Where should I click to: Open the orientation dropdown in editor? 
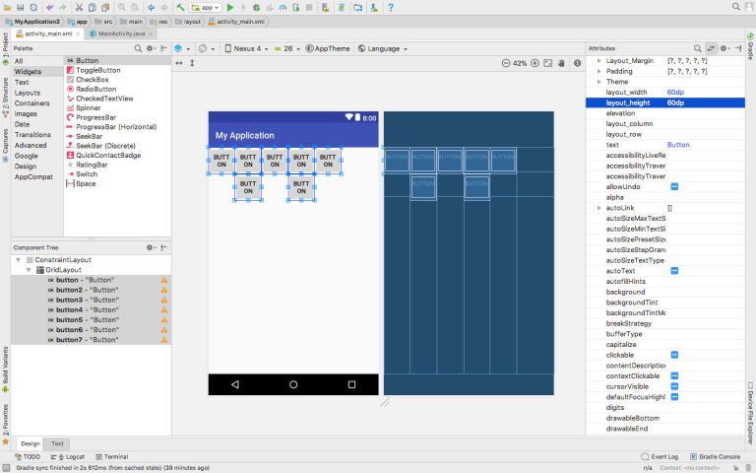[x=207, y=48]
